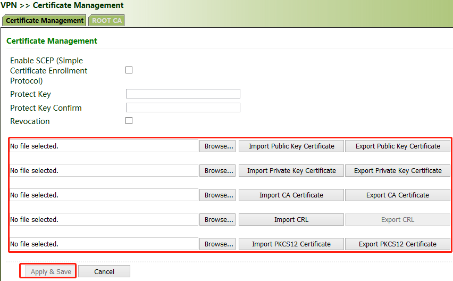Focus the Protect Key input field

point(183,94)
